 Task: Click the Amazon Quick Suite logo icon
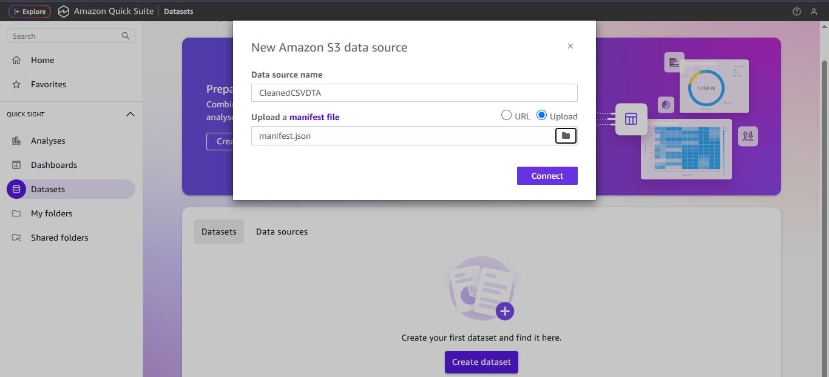63,11
